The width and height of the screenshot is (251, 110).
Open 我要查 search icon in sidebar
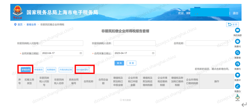(238, 53)
